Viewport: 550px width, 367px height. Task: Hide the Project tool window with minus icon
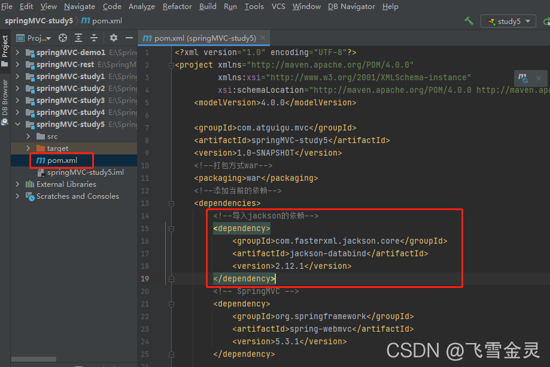tap(129, 38)
